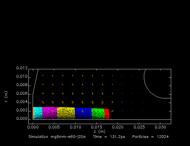Click the 0.015 z-axis tick label
The height and width of the screenshot is (146, 190).
click(96, 127)
